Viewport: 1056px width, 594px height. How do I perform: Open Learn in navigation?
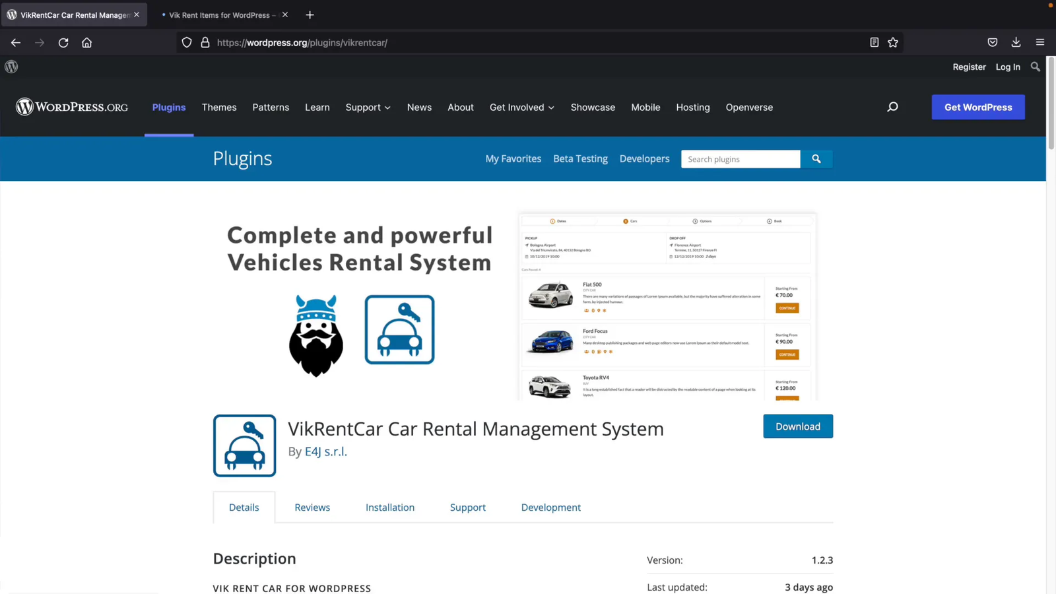[x=317, y=107]
